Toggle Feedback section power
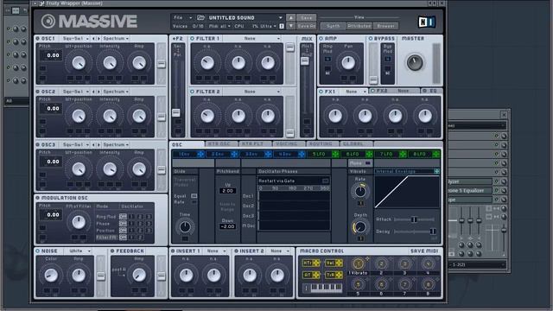The height and width of the screenshot is (311, 553). pyautogui.click(x=112, y=251)
